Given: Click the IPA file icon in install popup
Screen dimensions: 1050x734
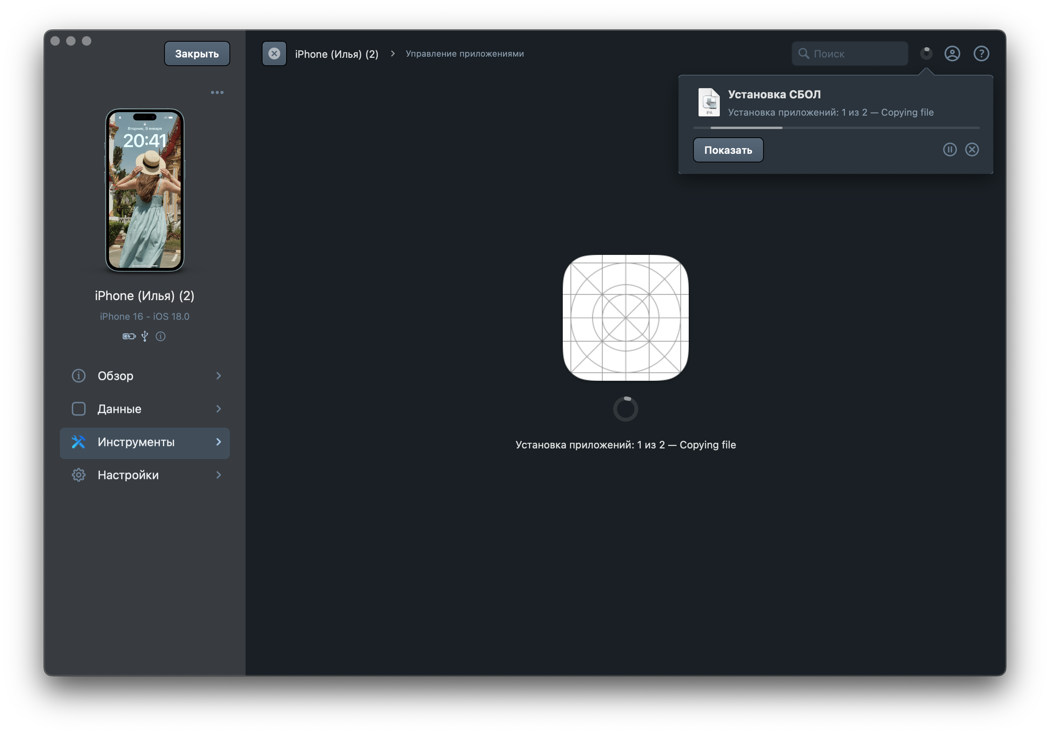Looking at the screenshot, I should click(709, 102).
